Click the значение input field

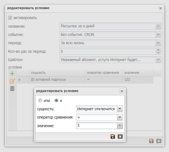click(96, 126)
